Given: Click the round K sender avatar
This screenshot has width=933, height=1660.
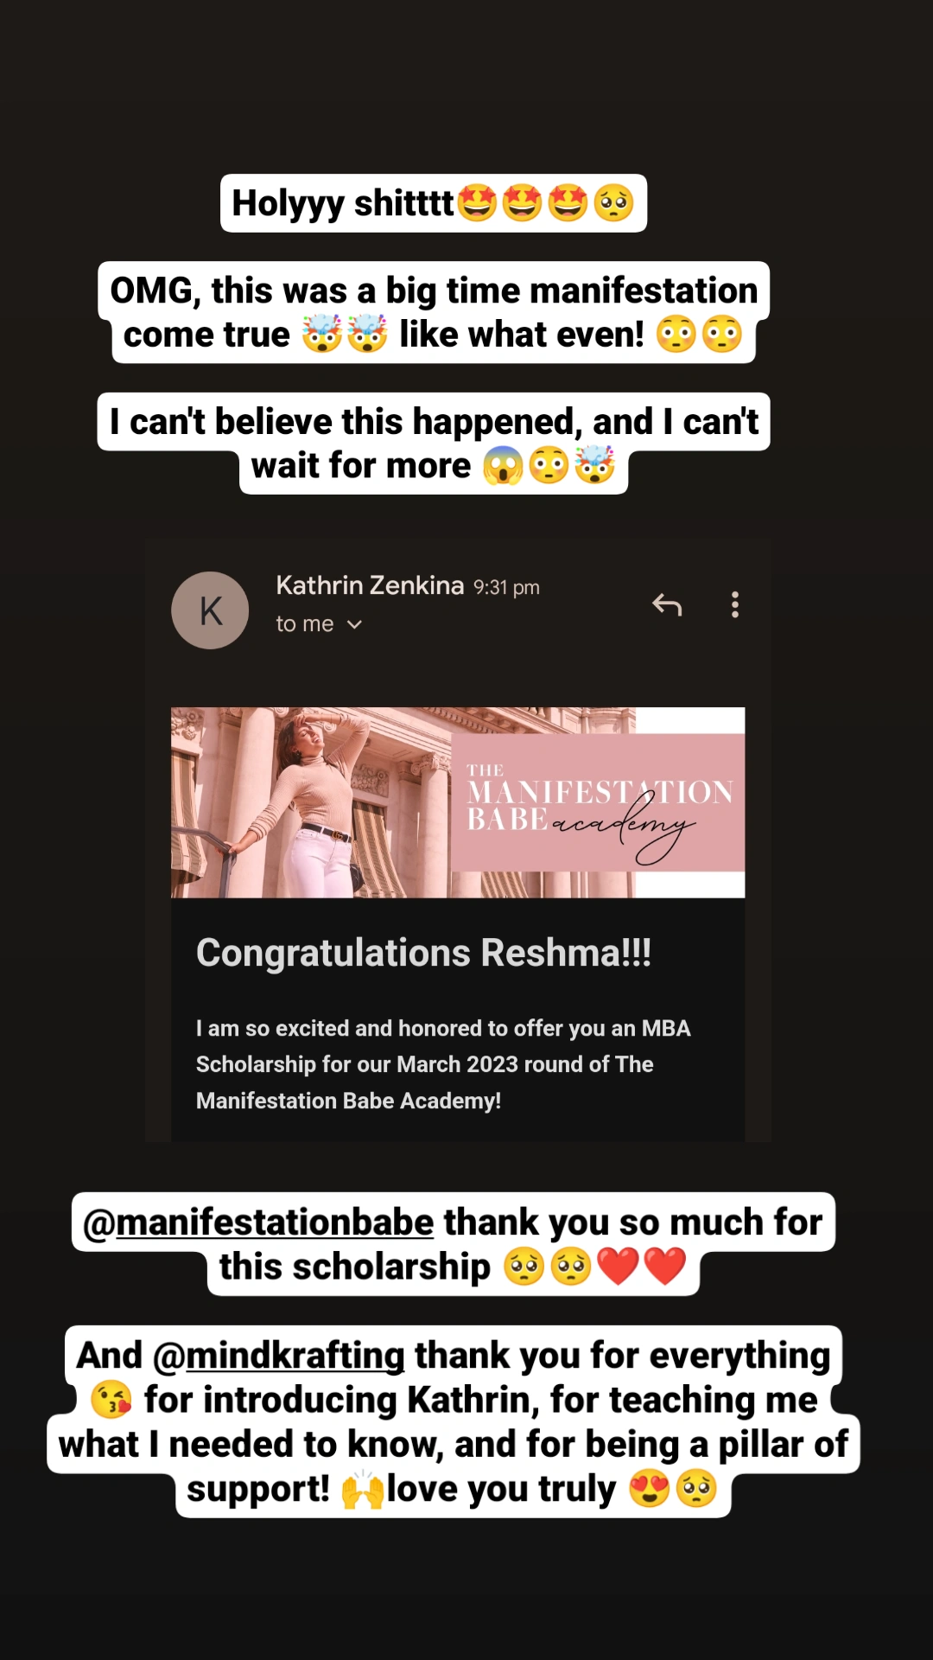Looking at the screenshot, I should [x=210, y=610].
